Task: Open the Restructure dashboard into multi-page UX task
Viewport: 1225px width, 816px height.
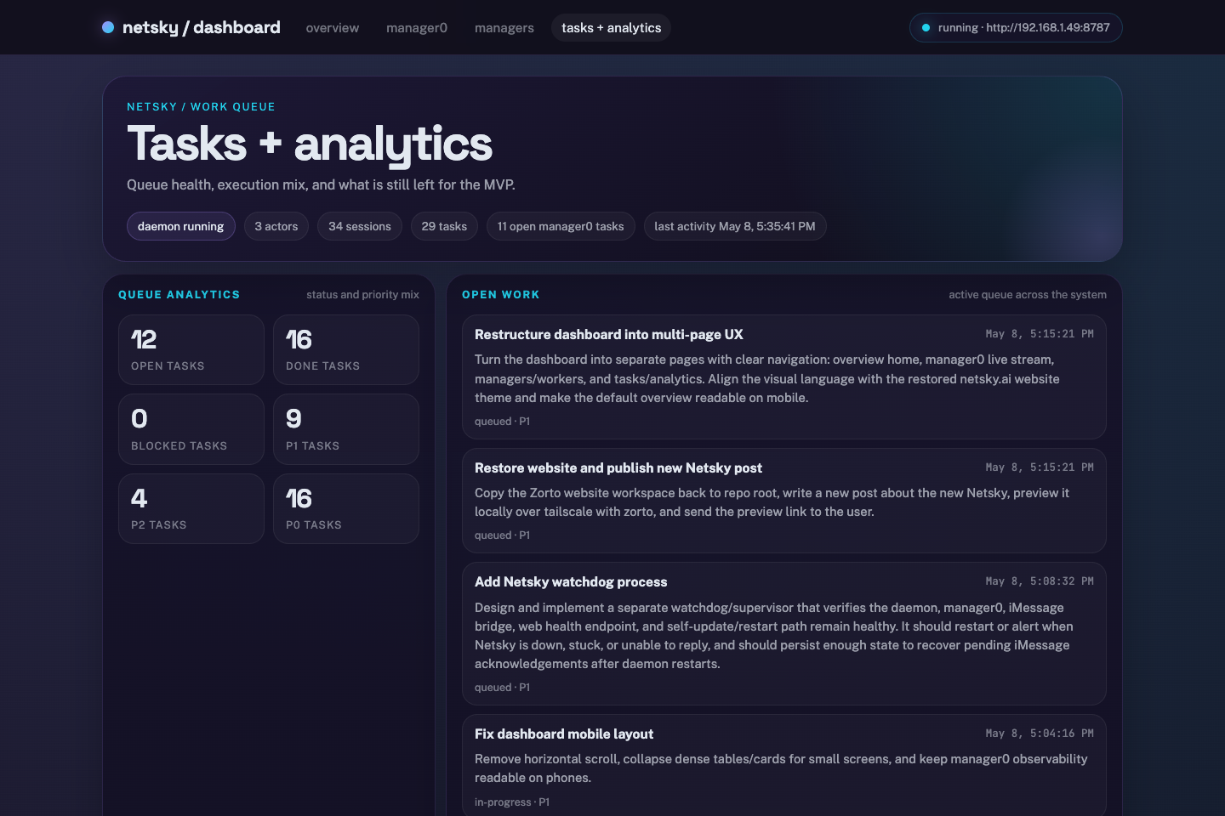Action: pos(609,335)
